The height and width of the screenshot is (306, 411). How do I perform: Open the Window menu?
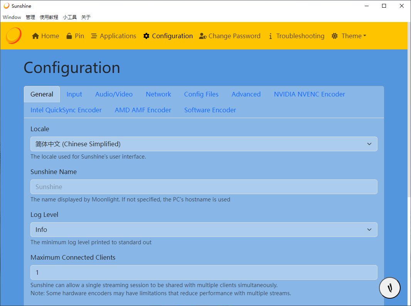[12, 17]
